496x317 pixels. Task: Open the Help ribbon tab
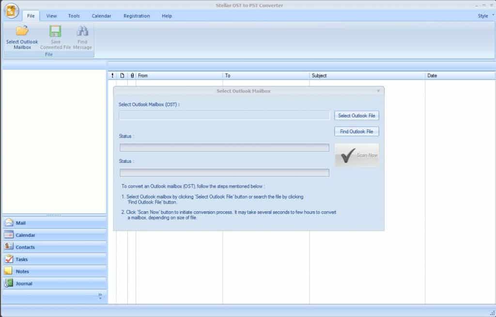tap(167, 16)
